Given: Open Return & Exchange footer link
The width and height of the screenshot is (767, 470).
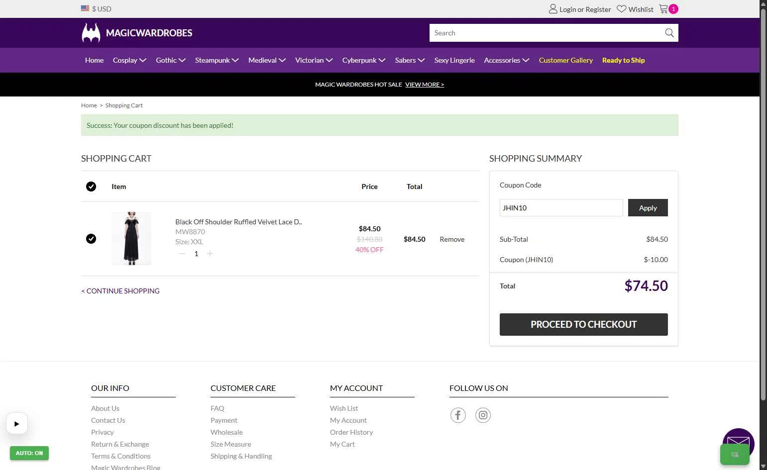Looking at the screenshot, I should 120,444.
